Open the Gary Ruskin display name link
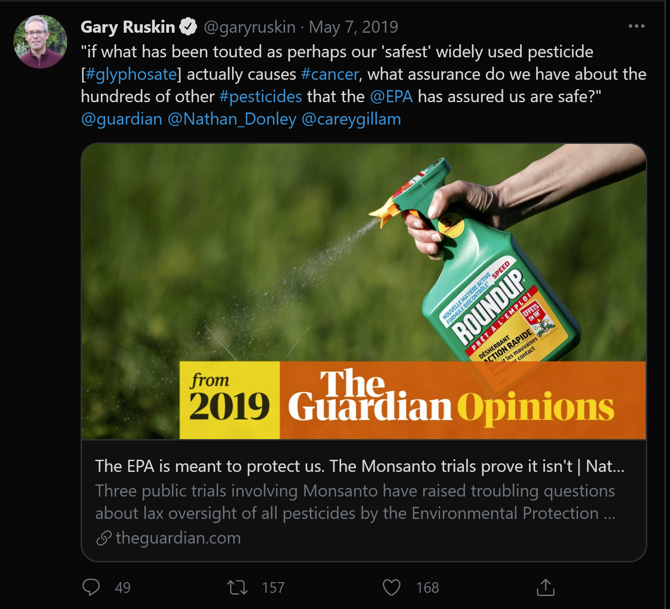 128,27
